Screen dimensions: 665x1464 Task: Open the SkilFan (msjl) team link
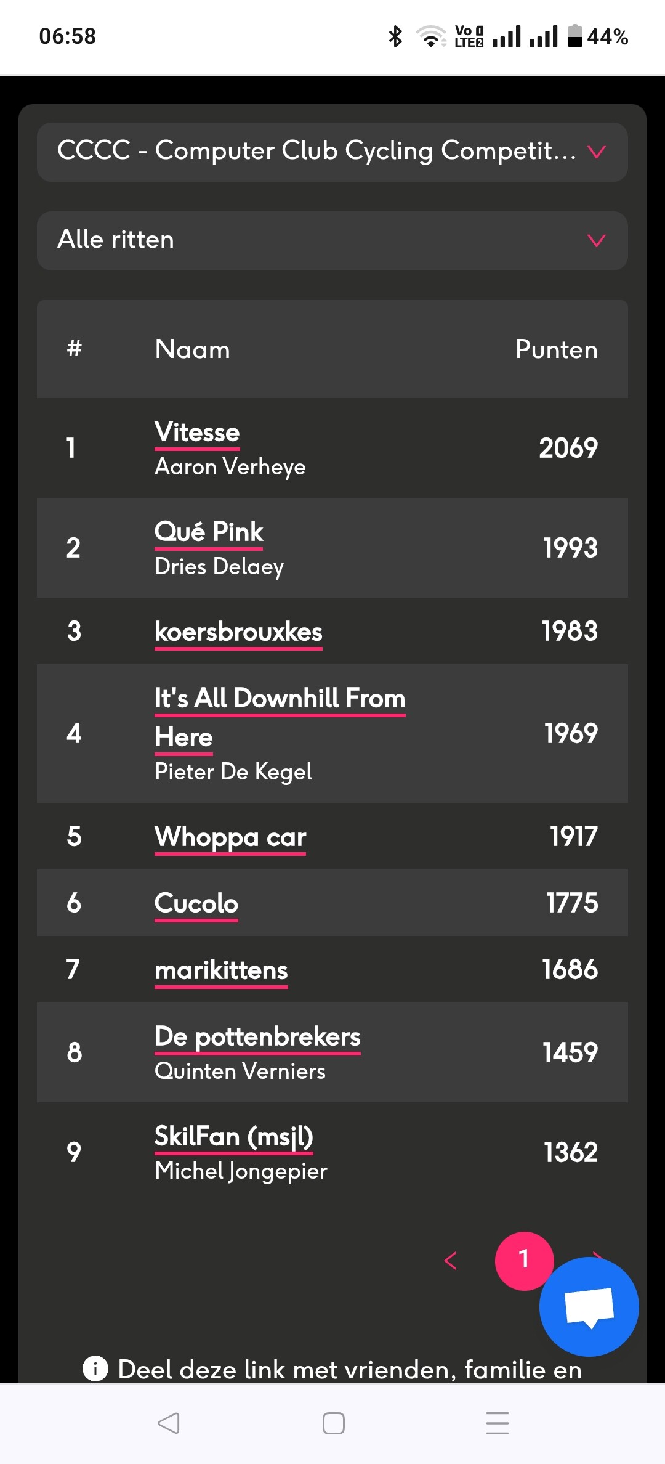234,1137
